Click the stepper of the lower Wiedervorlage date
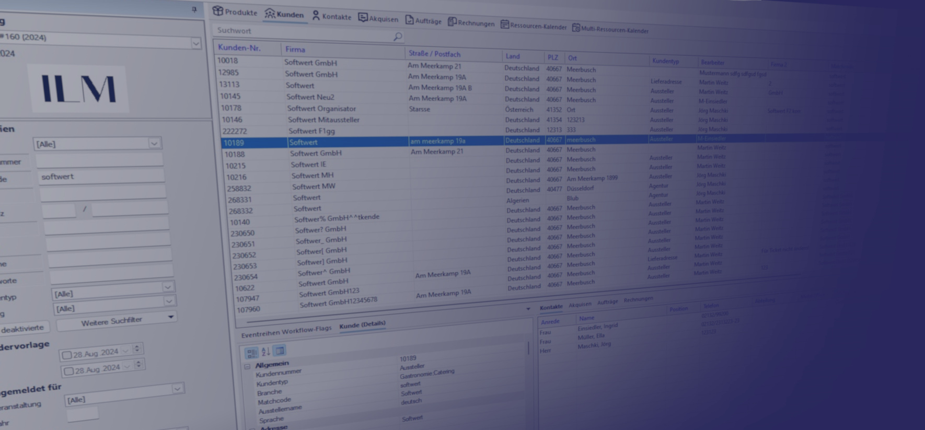 pyautogui.click(x=138, y=365)
